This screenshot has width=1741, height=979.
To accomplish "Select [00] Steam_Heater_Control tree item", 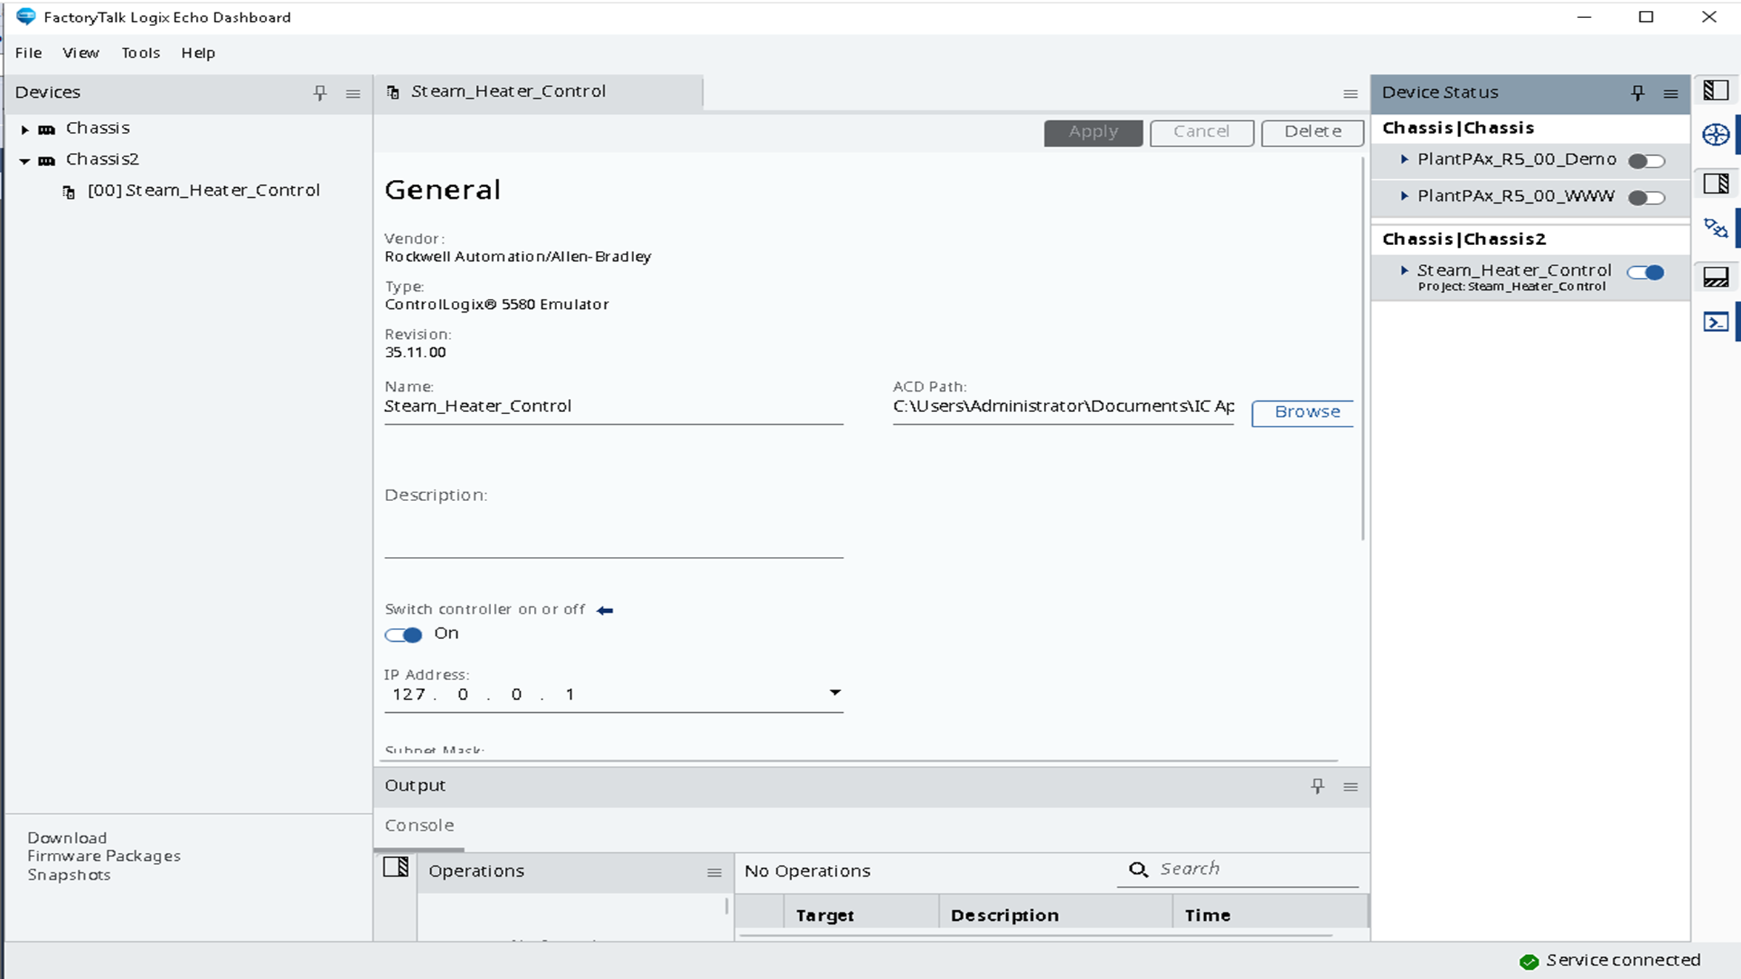I will point(203,191).
